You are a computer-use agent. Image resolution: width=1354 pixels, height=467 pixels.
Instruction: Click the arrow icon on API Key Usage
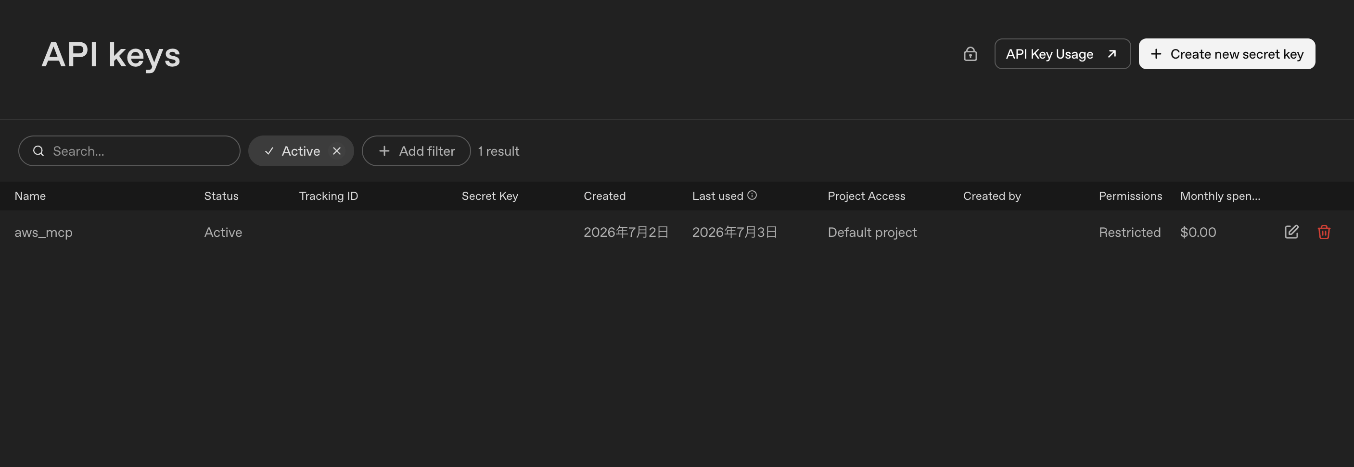point(1111,54)
